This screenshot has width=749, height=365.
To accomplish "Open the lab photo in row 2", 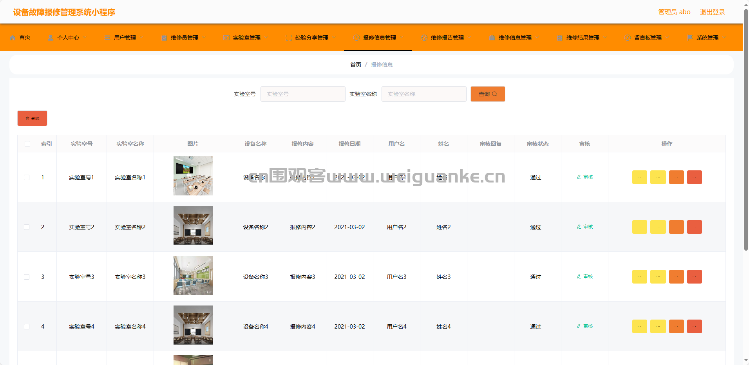I will [x=193, y=226].
